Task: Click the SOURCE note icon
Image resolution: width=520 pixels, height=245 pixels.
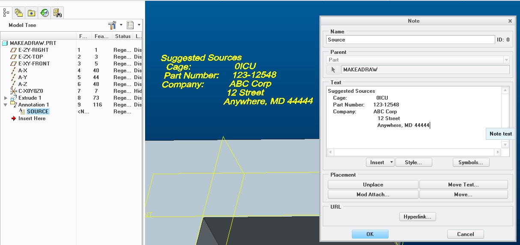Action: click(22, 112)
